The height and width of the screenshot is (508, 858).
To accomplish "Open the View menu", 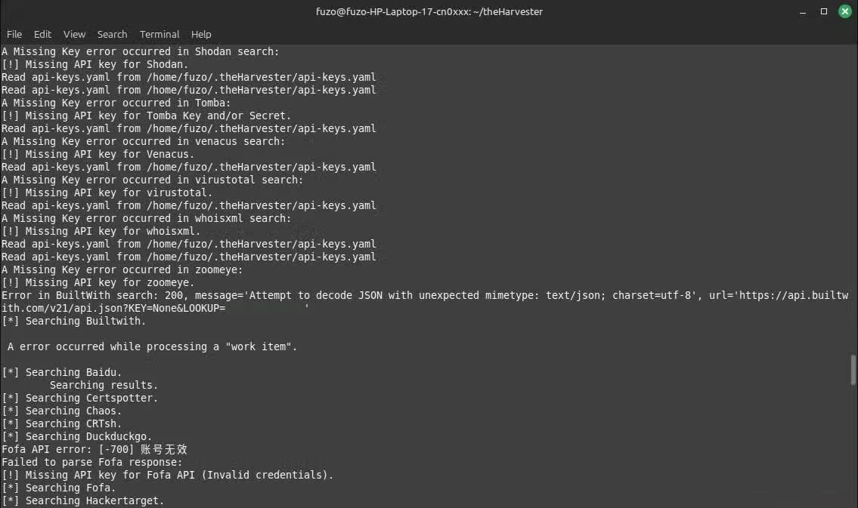I will [x=74, y=34].
